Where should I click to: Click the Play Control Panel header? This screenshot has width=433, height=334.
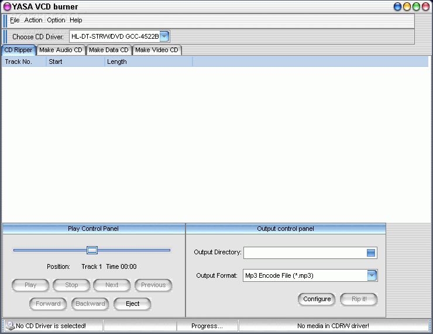tap(94, 229)
